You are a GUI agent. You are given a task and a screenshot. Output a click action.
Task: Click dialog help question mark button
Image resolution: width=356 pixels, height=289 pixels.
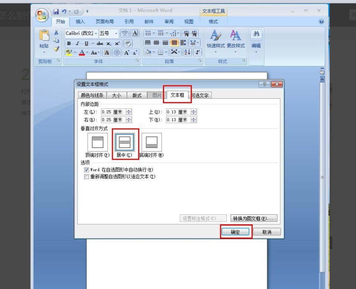[265, 84]
